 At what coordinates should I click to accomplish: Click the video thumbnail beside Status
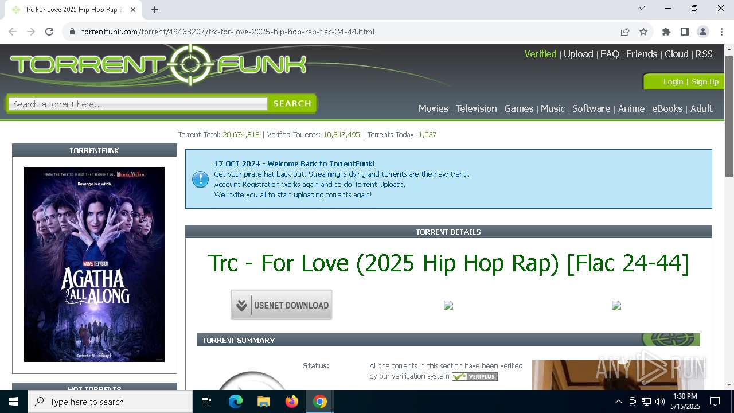click(616, 375)
